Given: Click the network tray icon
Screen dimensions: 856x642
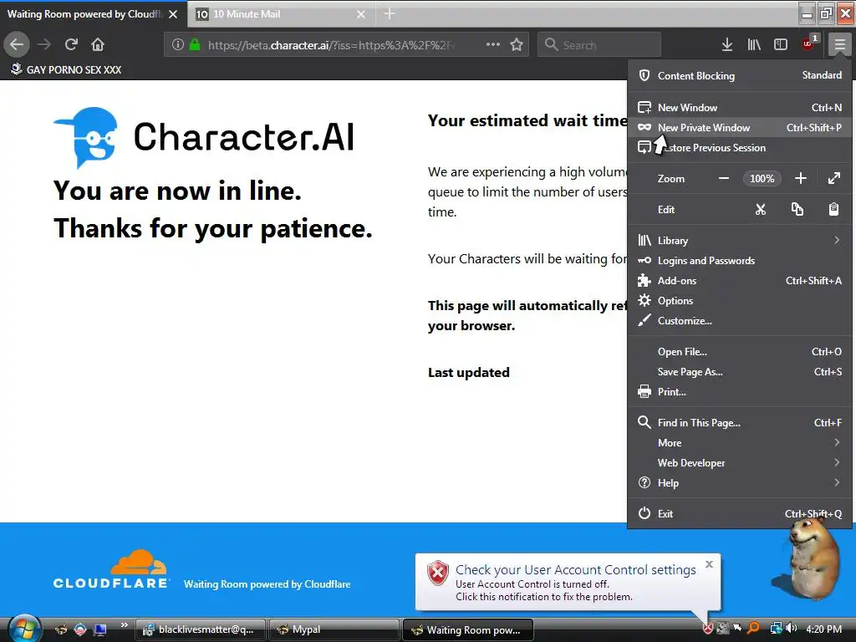Looking at the screenshot, I should pyautogui.click(x=776, y=629).
